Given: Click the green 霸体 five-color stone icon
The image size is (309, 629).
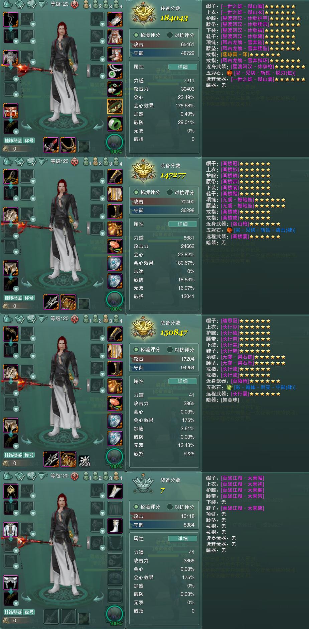Looking at the screenshot, I should coord(229,387).
